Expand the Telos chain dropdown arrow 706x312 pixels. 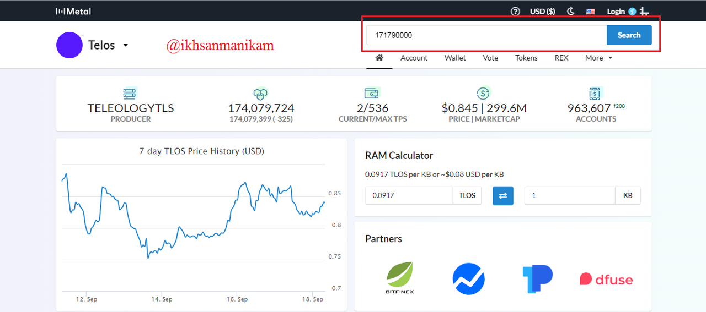[x=126, y=45]
